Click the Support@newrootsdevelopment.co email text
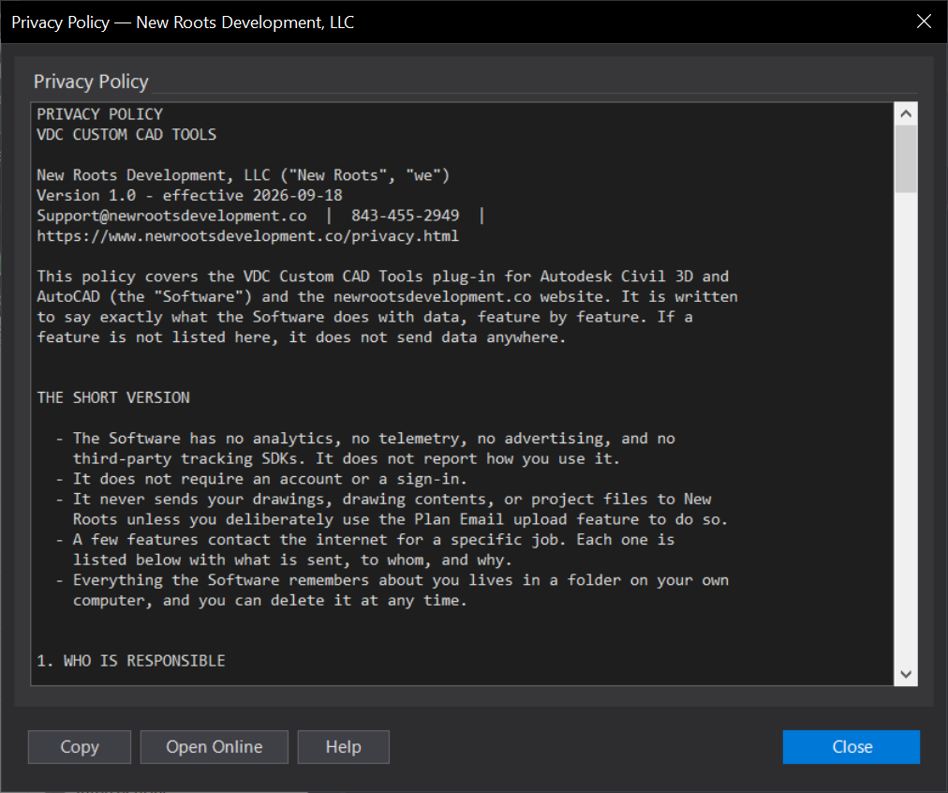This screenshot has width=948, height=793. 171,216
